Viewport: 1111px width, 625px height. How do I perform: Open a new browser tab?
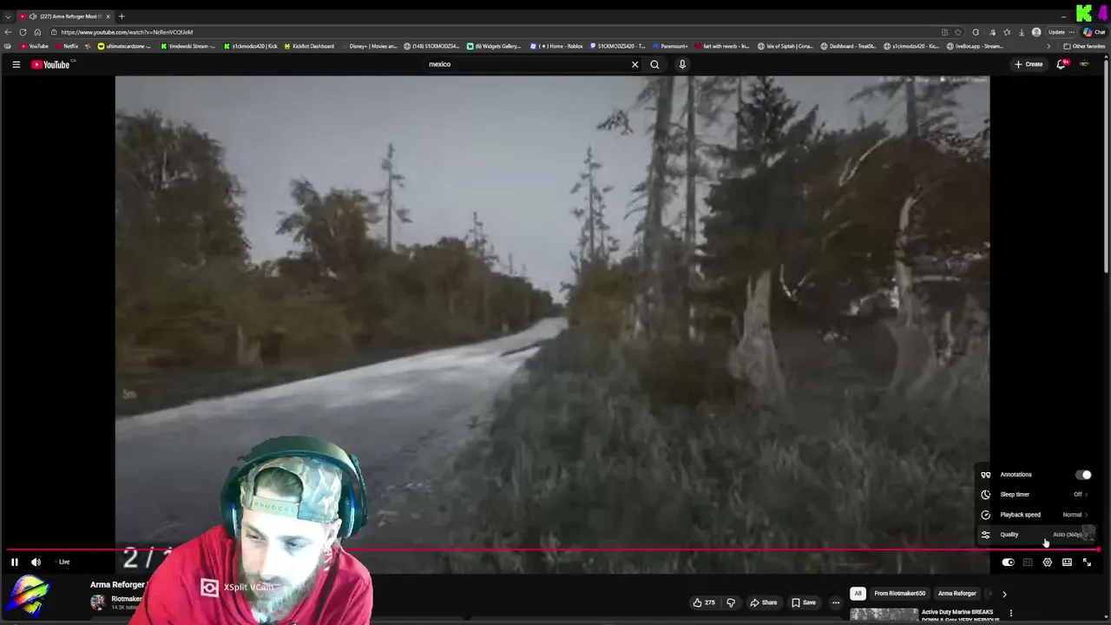click(x=122, y=16)
